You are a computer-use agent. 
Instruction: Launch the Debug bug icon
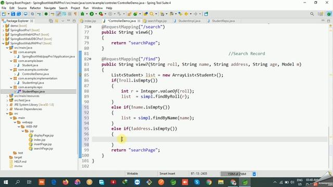(82, 14)
